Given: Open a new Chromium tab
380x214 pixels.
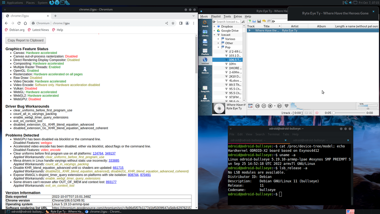Looking at the screenshot, I should pos(55,16).
